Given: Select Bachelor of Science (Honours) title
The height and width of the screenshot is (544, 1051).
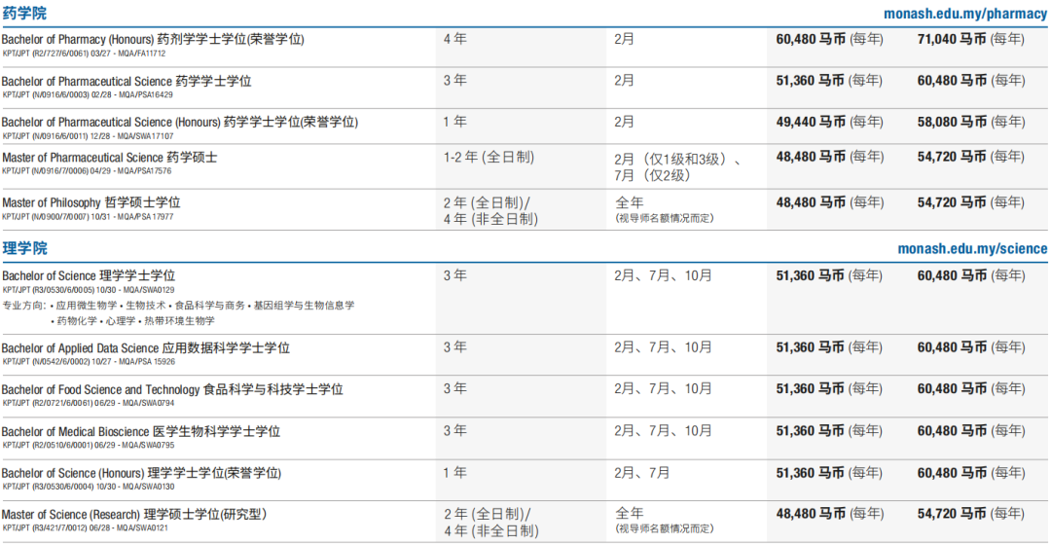Looking at the screenshot, I should [141, 474].
